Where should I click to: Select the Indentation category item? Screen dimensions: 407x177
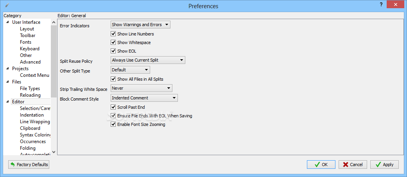click(x=32, y=115)
